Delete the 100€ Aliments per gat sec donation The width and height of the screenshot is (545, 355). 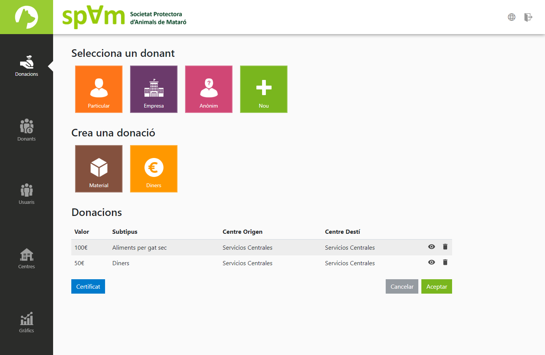pyautogui.click(x=445, y=247)
